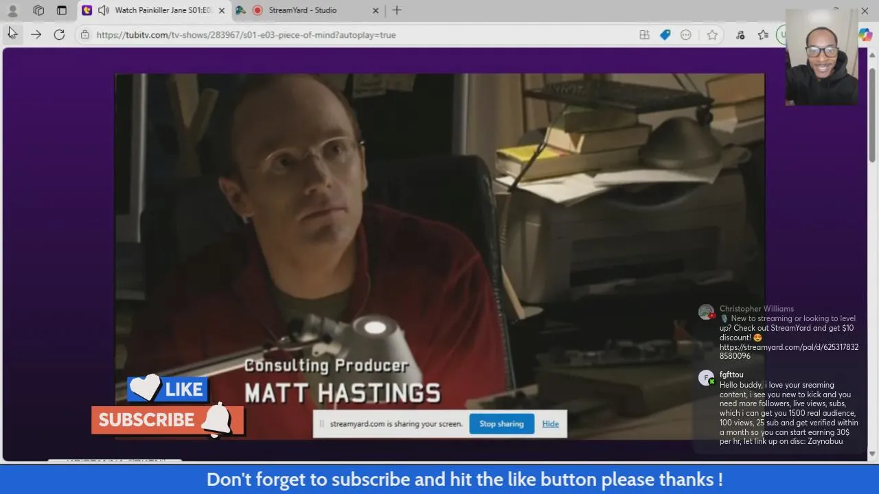879x494 pixels.
Task: Open the favorites list icon
Action: pos(763,34)
